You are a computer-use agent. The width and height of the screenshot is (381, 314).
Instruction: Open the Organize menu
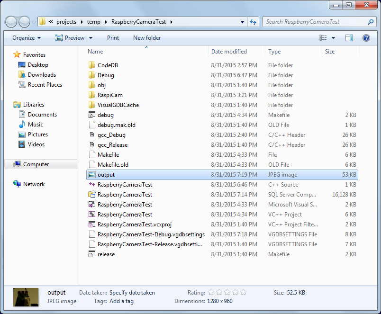point(27,38)
